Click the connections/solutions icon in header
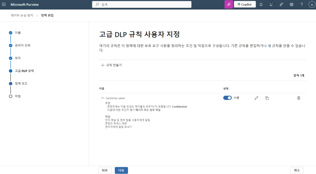 281,5
